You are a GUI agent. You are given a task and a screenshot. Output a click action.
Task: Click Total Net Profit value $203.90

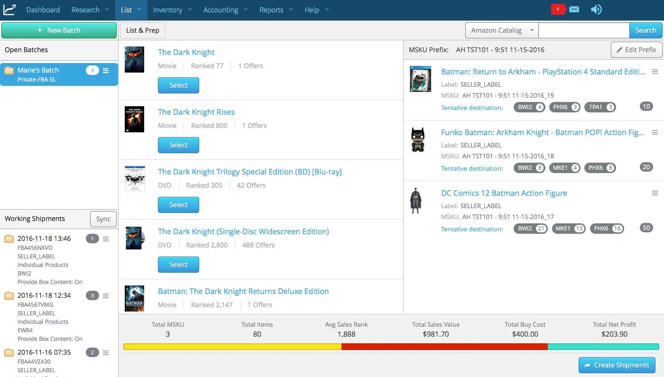tap(614, 334)
